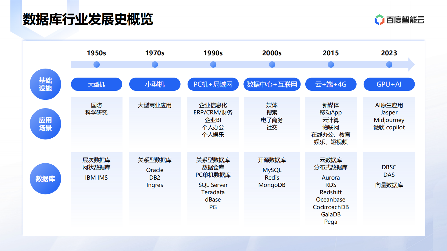The height and width of the screenshot is (251, 447).
Task: Click the 企业信息化 text
Action: tap(213, 105)
